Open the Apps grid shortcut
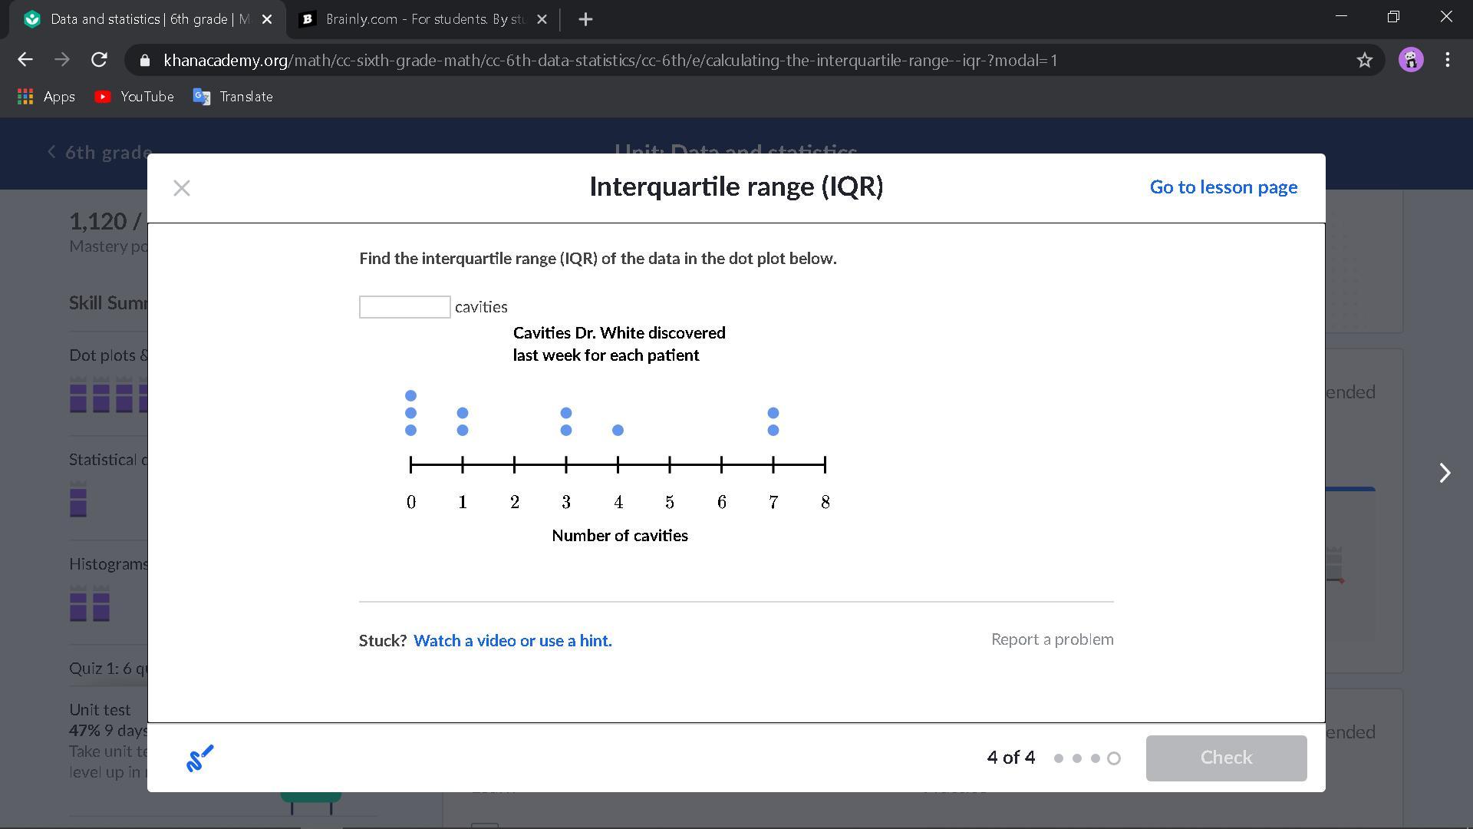The height and width of the screenshot is (829, 1473). (x=46, y=97)
